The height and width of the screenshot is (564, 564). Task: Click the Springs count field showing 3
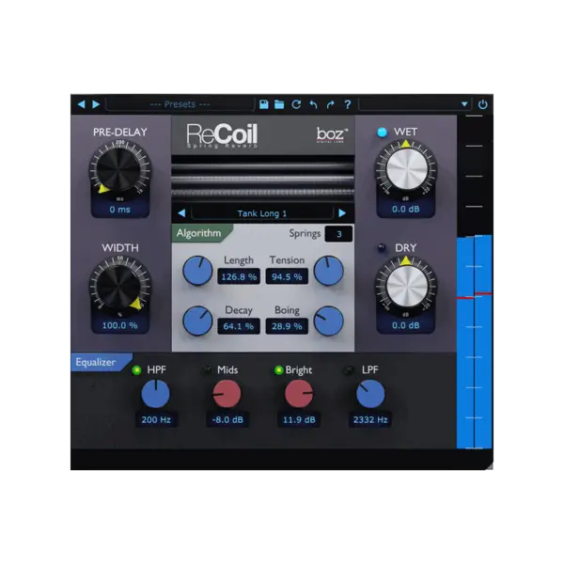point(338,234)
